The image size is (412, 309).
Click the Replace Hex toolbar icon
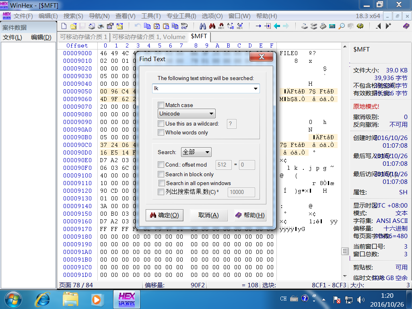[x=240, y=26]
